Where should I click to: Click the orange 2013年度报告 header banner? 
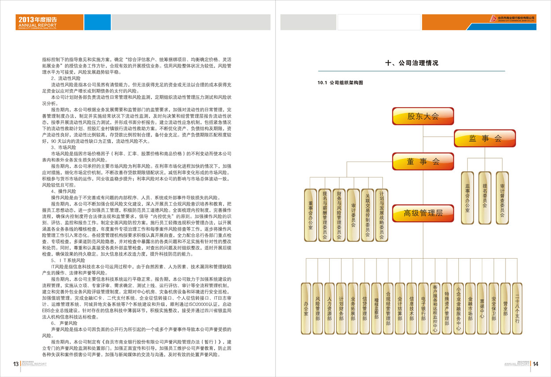click(x=49, y=22)
